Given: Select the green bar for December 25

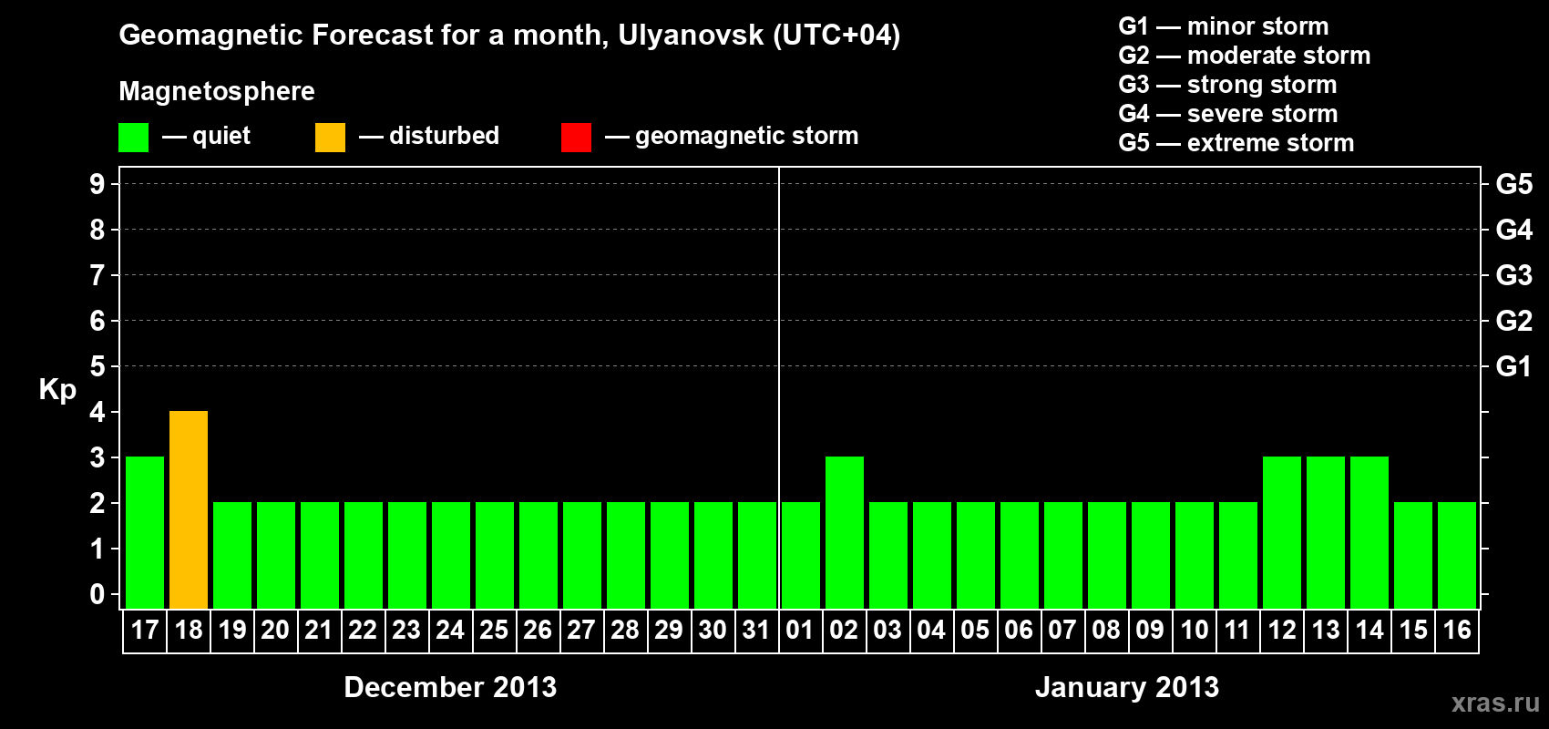Looking at the screenshot, I should coord(495,555).
